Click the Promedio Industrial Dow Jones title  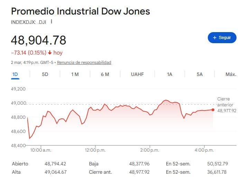point(81,11)
